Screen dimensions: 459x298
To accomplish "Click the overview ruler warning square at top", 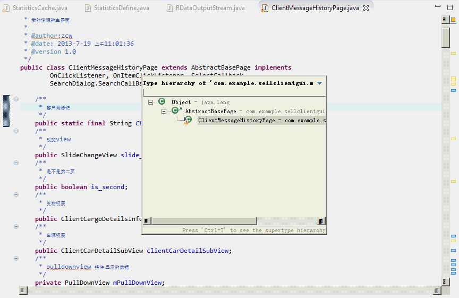I will (x=453, y=20).
